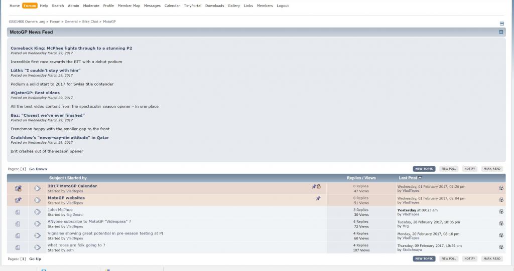Click the Bike Chat breadcrumb link
514x271 pixels.
coord(90,22)
